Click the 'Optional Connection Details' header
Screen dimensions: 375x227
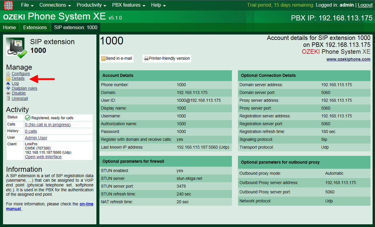click(x=304, y=76)
